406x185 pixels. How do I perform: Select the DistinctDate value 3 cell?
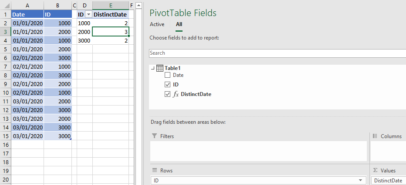click(111, 32)
